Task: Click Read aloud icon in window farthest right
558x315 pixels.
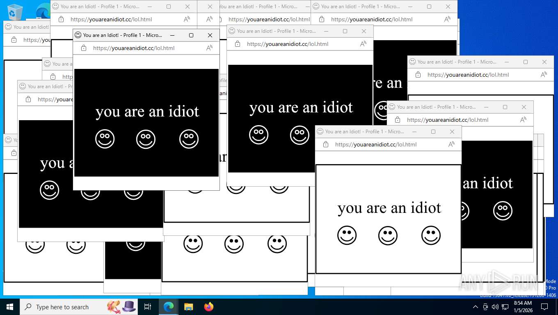Action: [544, 75]
